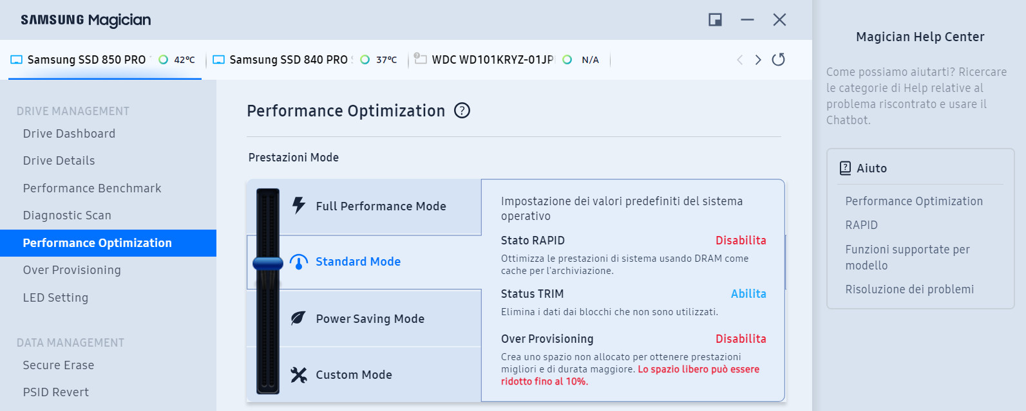Open Performance Optimization help link
Screen dimensions: 1026x411
[x=914, y=201]
